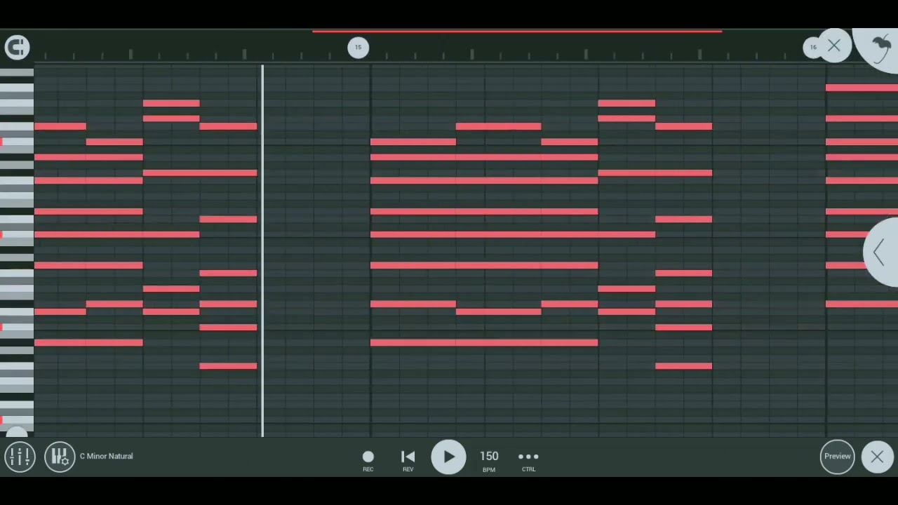Screen dimensions: 898x505
Task: Select the bar 16 timeline marker
Action: pyautogui.click(x=812, y=48)
